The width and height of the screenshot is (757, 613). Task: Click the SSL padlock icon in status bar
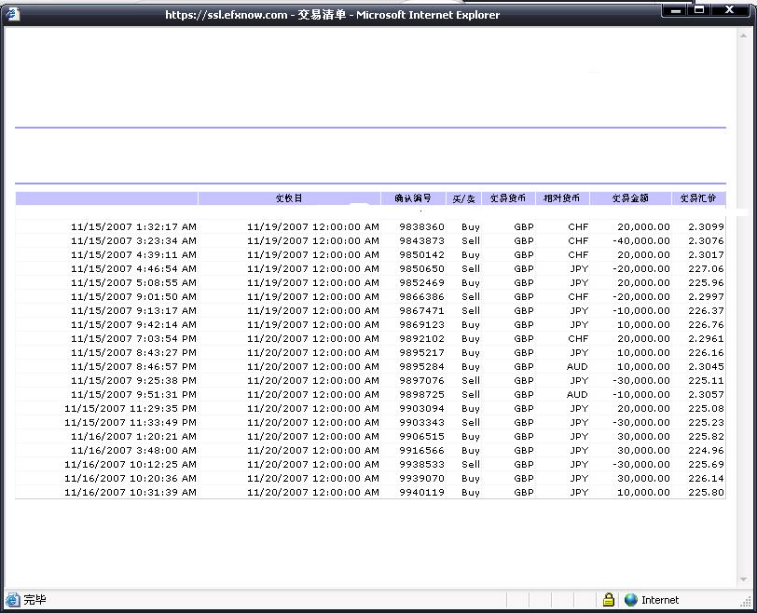tap(608, 600)
